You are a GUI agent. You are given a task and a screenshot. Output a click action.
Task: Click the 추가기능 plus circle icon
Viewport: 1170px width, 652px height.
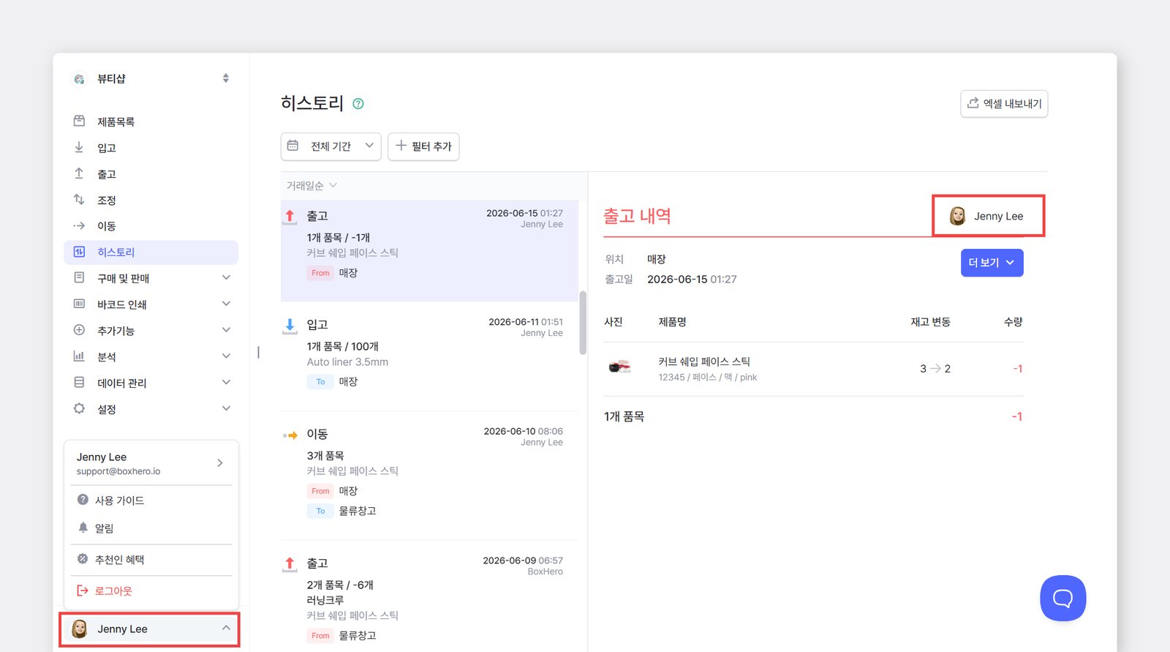tap(79, 330)
